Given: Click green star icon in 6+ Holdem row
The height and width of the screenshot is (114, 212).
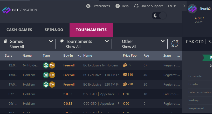Looking at the screenshot, I should tap(46, 65).
